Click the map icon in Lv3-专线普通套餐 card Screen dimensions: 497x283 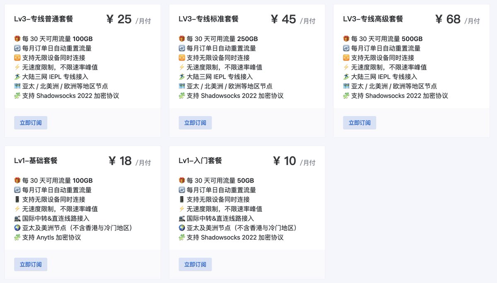[x=17, y=86]
